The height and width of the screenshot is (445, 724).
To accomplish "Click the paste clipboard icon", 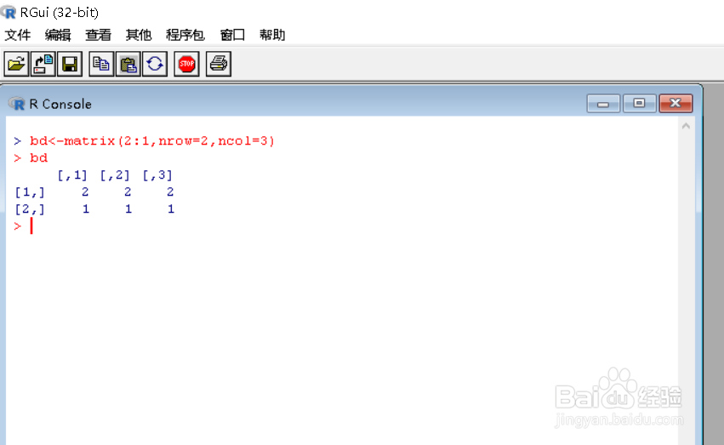I will point(128,64).
